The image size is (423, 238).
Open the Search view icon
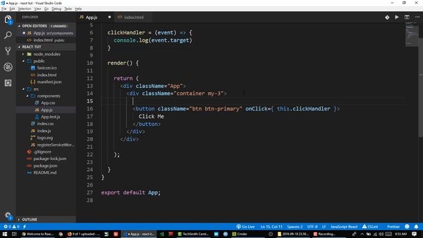8,35
